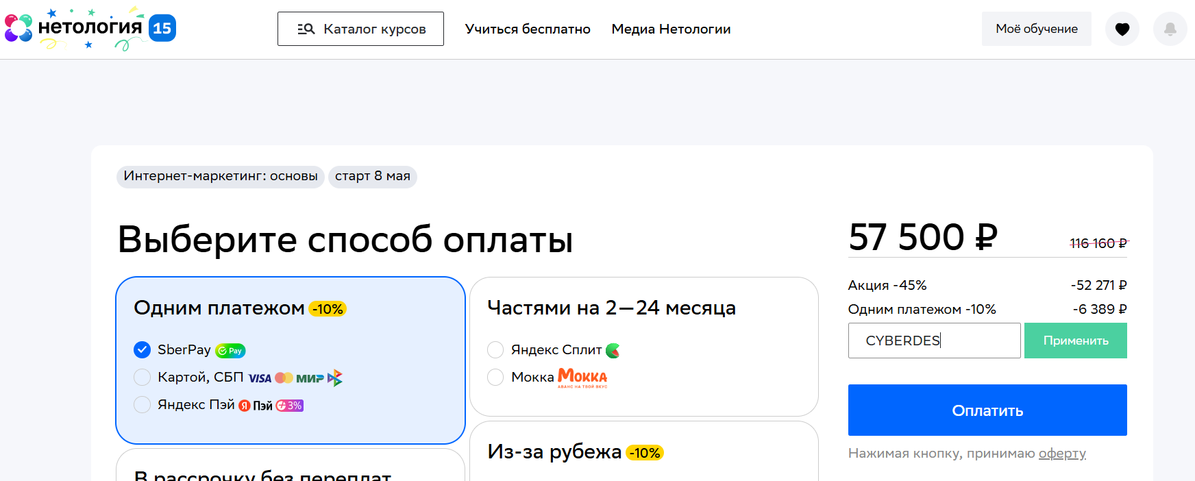Click the старт 8 мая tag
1195x481 pixels.
[373, 177]
